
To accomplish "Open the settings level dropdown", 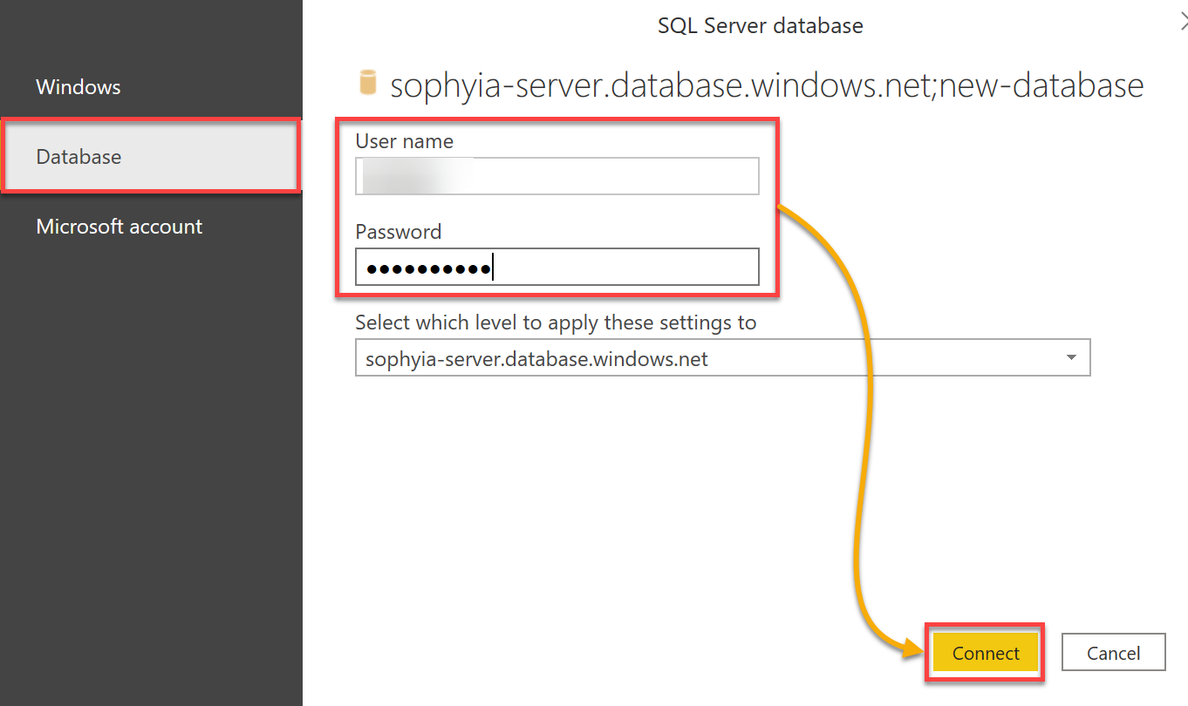I will point(723,358).
